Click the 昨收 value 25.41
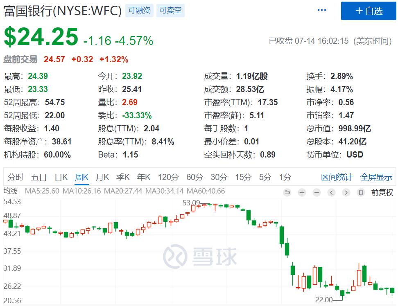Viewport: 398px width, 306px height. click(132, 89)
